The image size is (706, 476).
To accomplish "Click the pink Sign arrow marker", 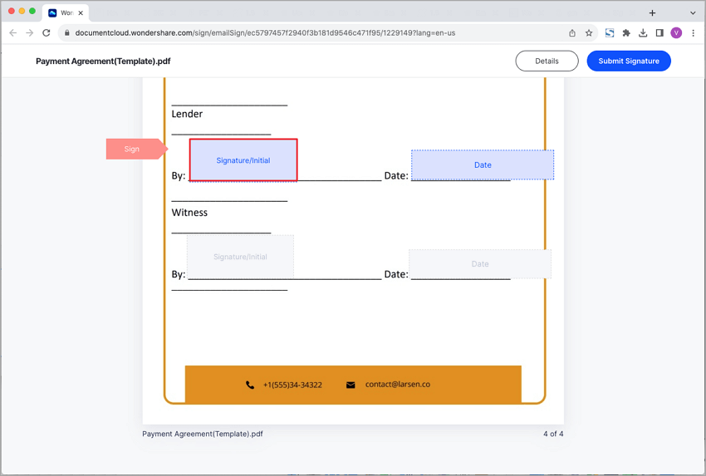I will 135,149.
